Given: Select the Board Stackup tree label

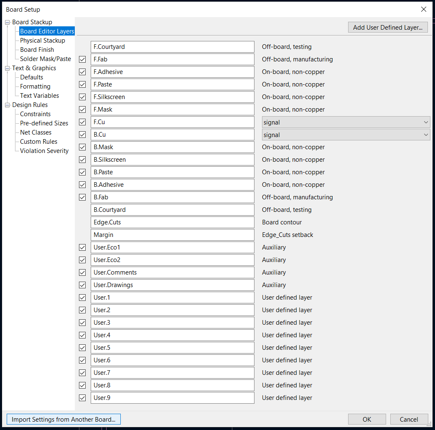Looking at the screenshot, I should pyautogui.click(x=32, y=22).
